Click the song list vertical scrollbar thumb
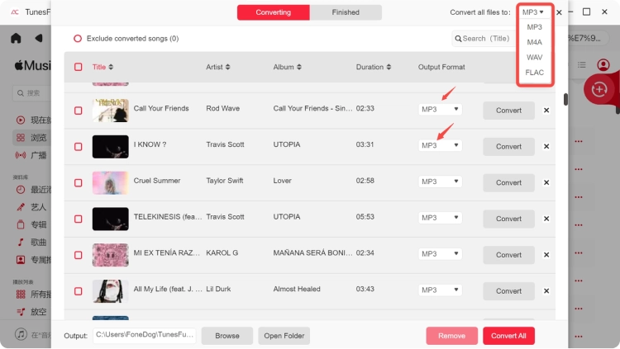Image resolution: width=620 pixels, height=349 pixels. coord(565,100)
